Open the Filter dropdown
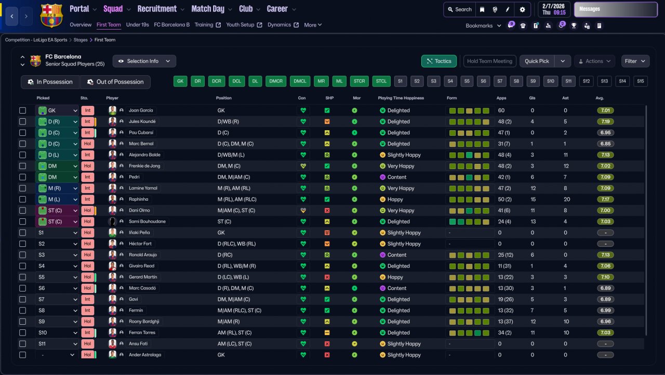The width and height of the screenshot is (665, 375). coord(635,61)
